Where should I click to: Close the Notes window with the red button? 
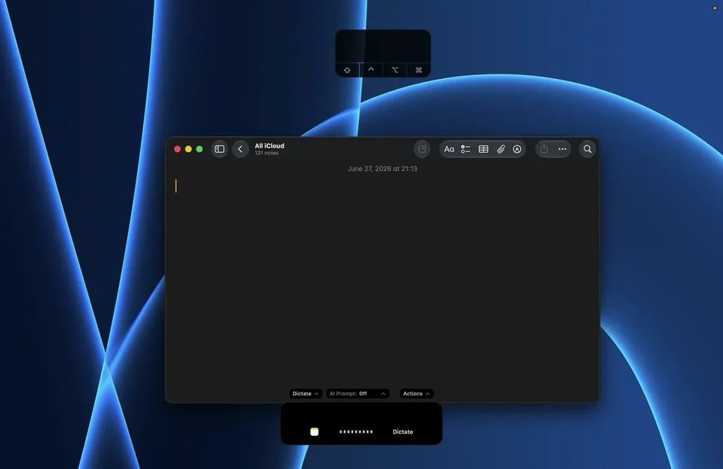177,149
